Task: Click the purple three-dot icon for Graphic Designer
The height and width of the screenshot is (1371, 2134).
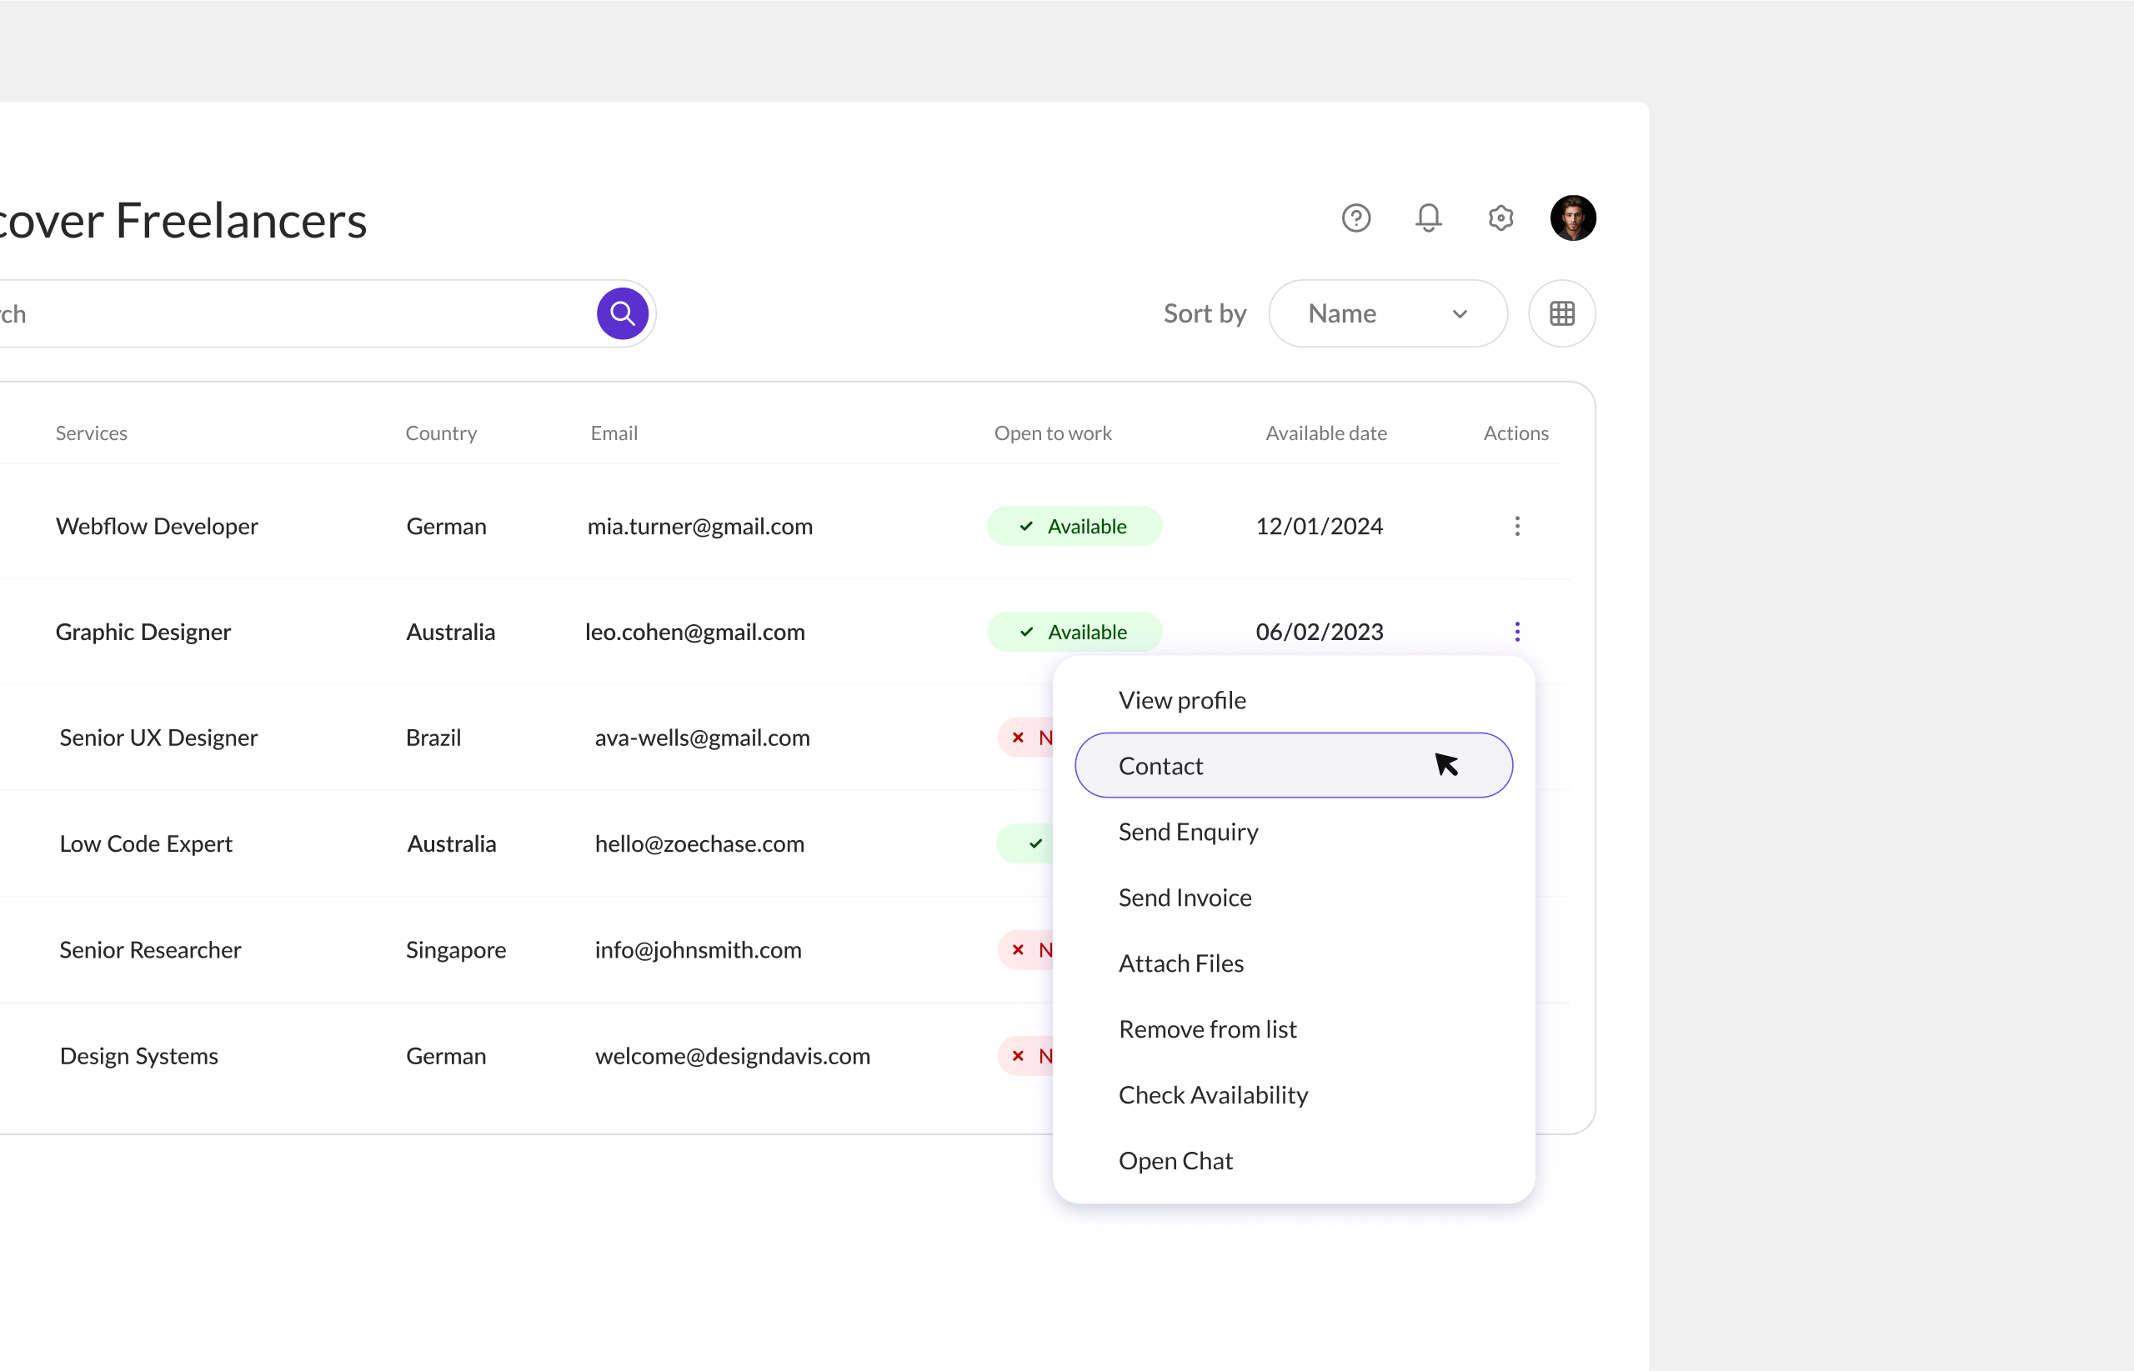Action: pyautogui.click(x=1517, y=632)
